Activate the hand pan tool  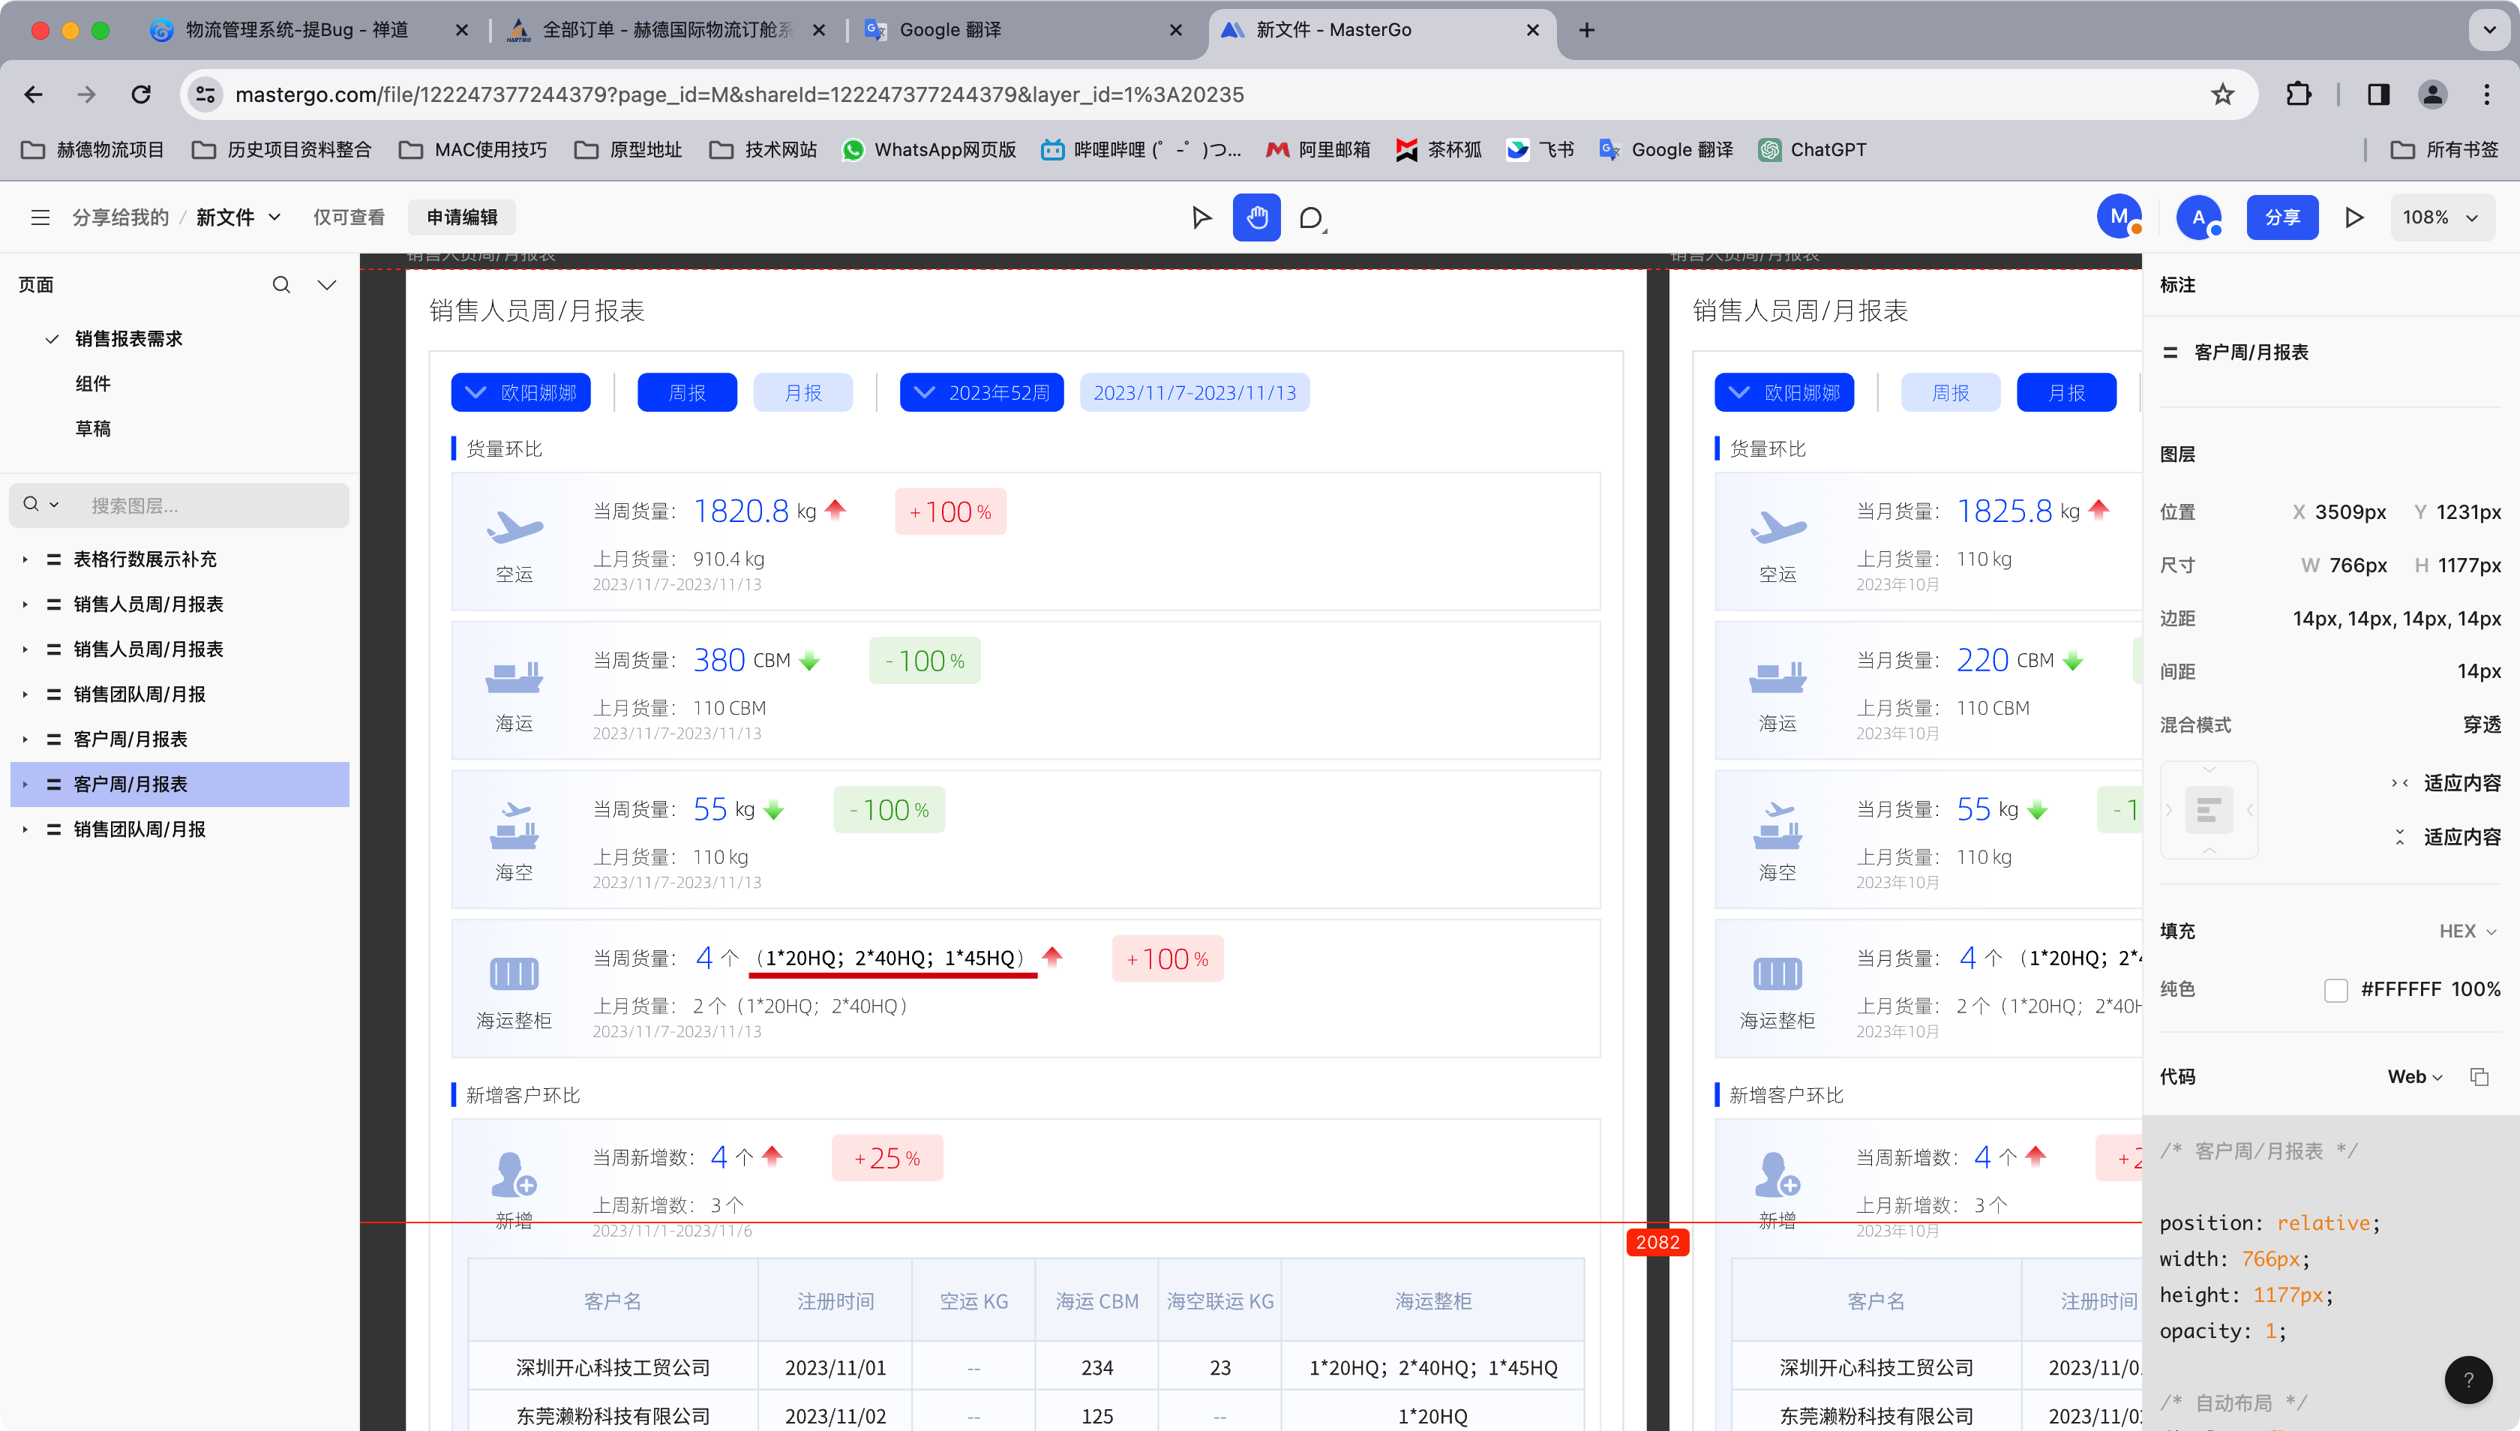click(1256, 217)
